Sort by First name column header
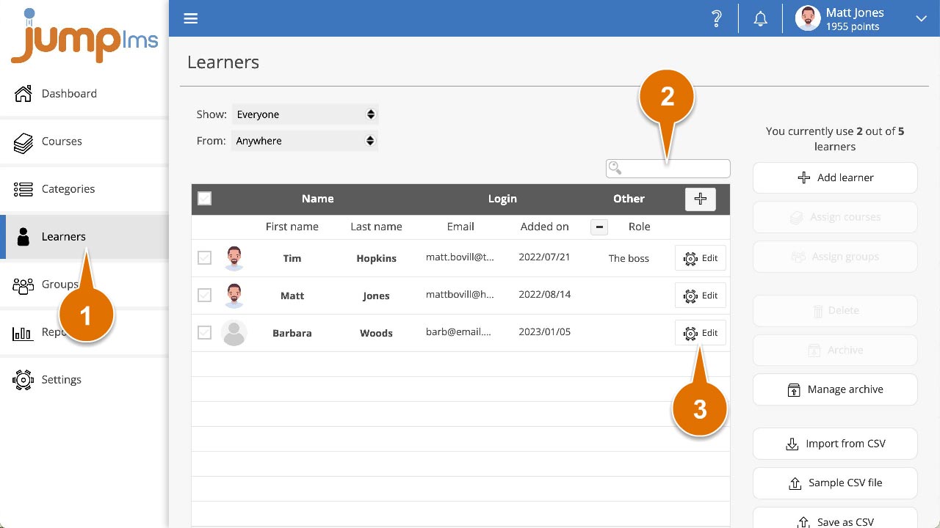 point(292,227)
